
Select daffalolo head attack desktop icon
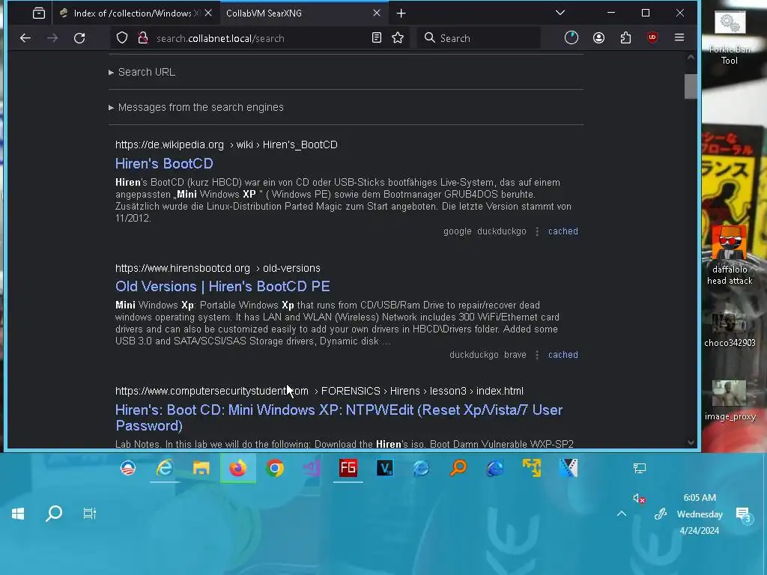(730, 255)
